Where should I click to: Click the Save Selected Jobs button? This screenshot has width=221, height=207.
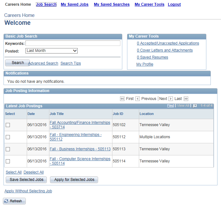pyautogui.click(x=26, y=180)
